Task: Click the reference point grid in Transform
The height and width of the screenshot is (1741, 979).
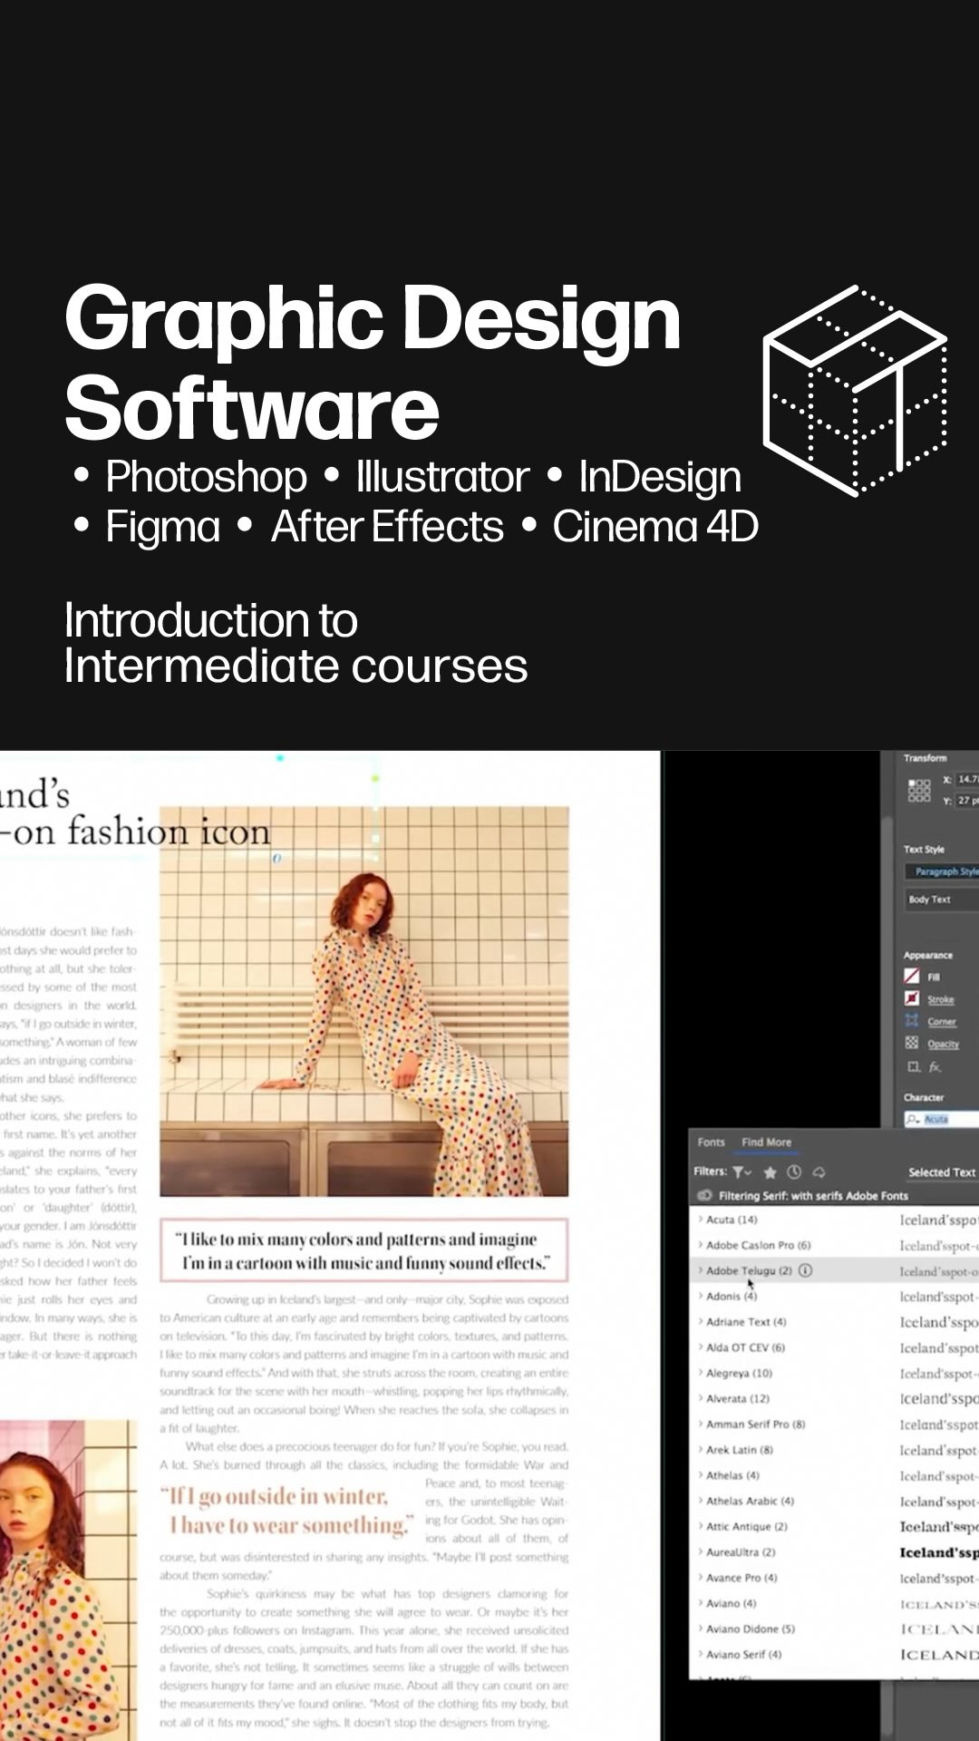Action: 918,790
